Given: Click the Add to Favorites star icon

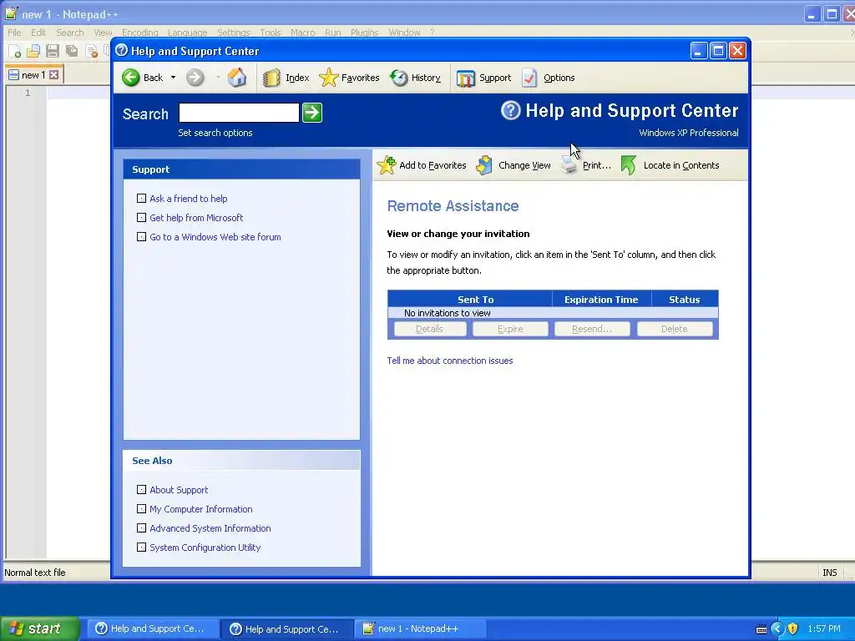Looking at the screenshot, I should coord(386,165).
